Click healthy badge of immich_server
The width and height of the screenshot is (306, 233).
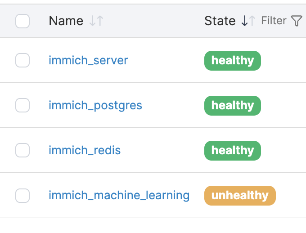point(233,60)
